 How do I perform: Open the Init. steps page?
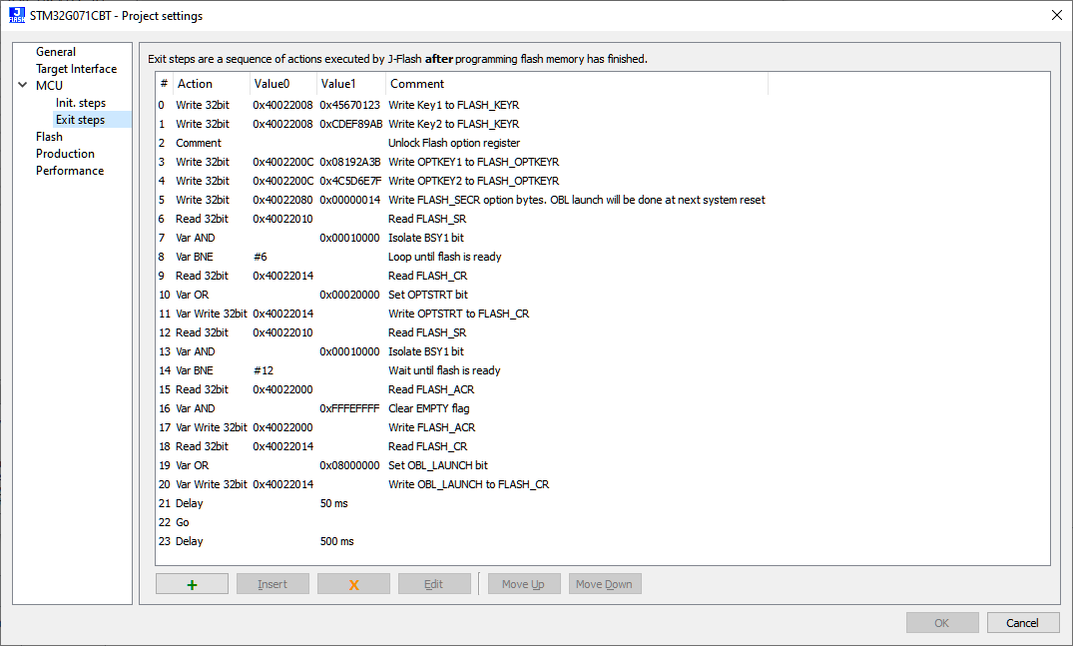pyautogui.click(x=81, y=103)
